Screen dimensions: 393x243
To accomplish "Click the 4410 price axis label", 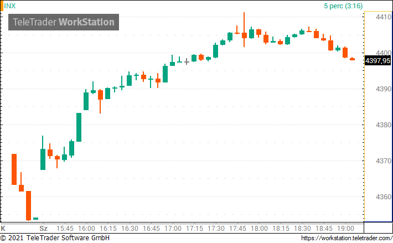I will tap(384, 17).
